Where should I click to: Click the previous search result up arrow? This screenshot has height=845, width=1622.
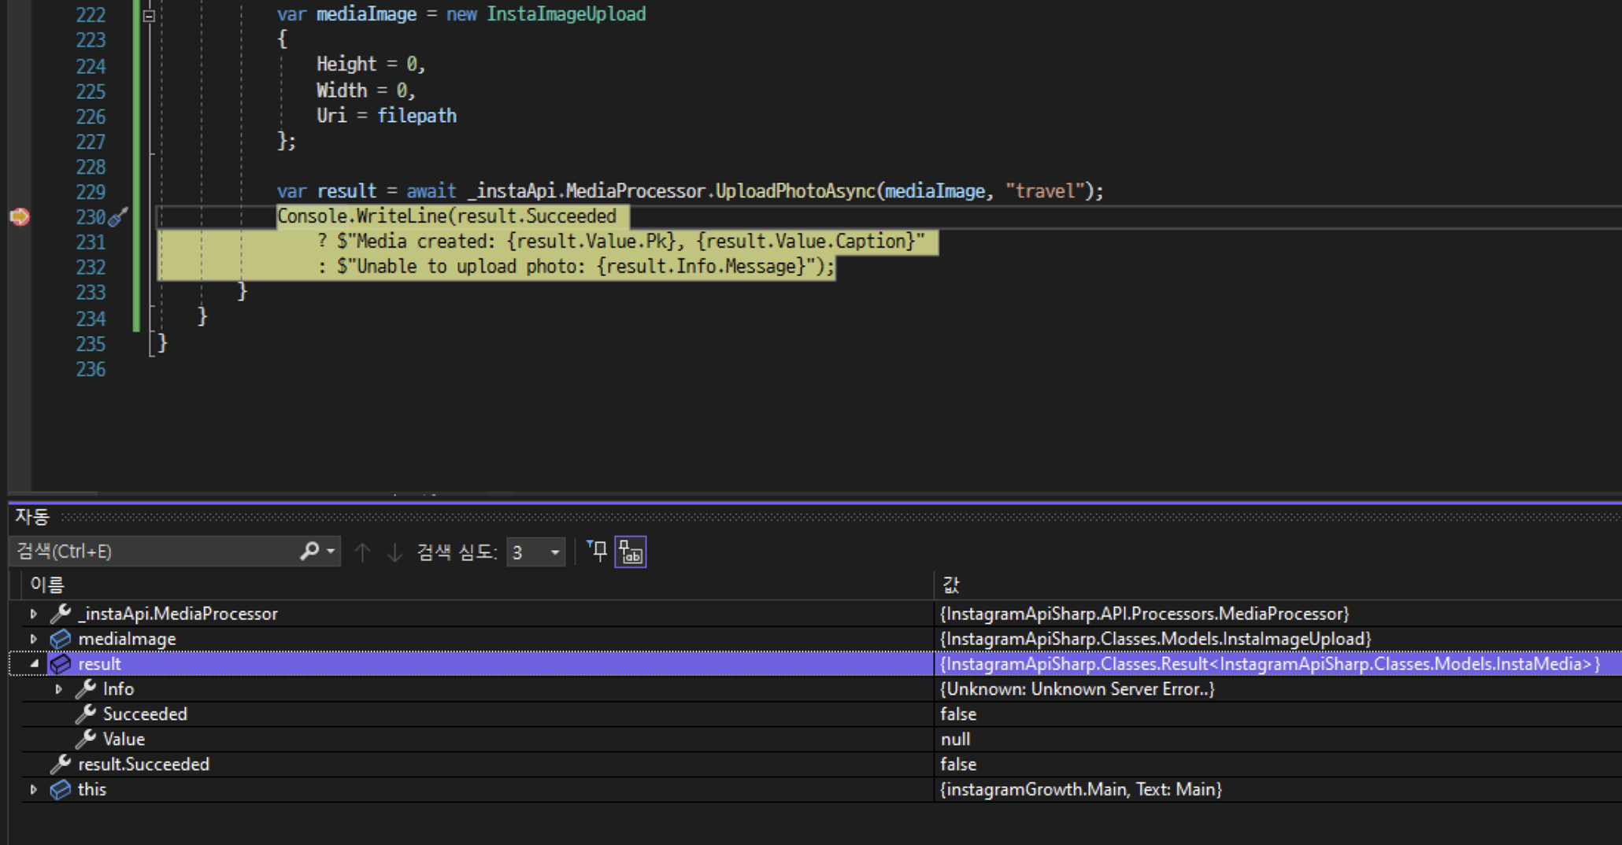tap(362, 552)
